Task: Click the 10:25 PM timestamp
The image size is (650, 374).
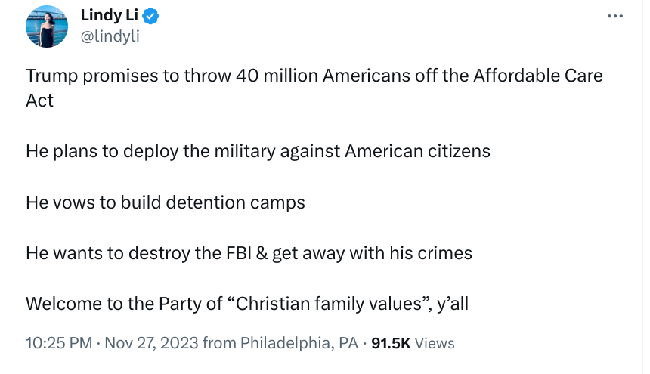Action: point(59,343)
